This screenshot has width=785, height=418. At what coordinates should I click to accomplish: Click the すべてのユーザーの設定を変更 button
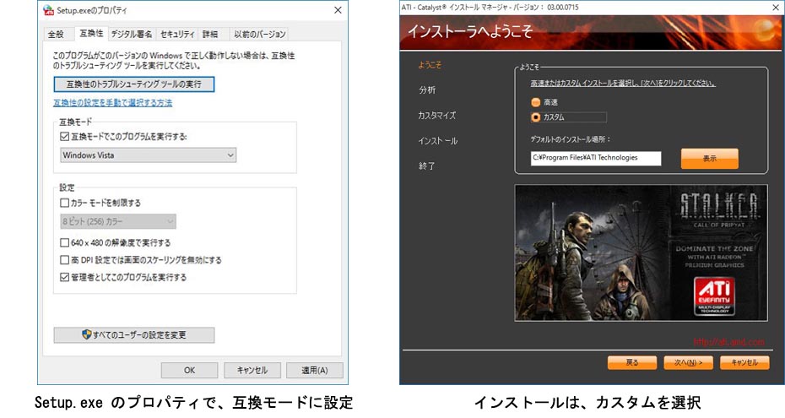[x=134, y=335]
